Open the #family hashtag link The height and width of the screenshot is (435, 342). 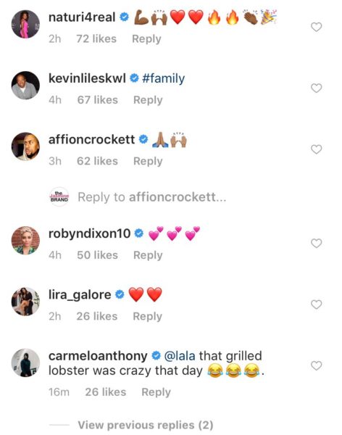163,78
